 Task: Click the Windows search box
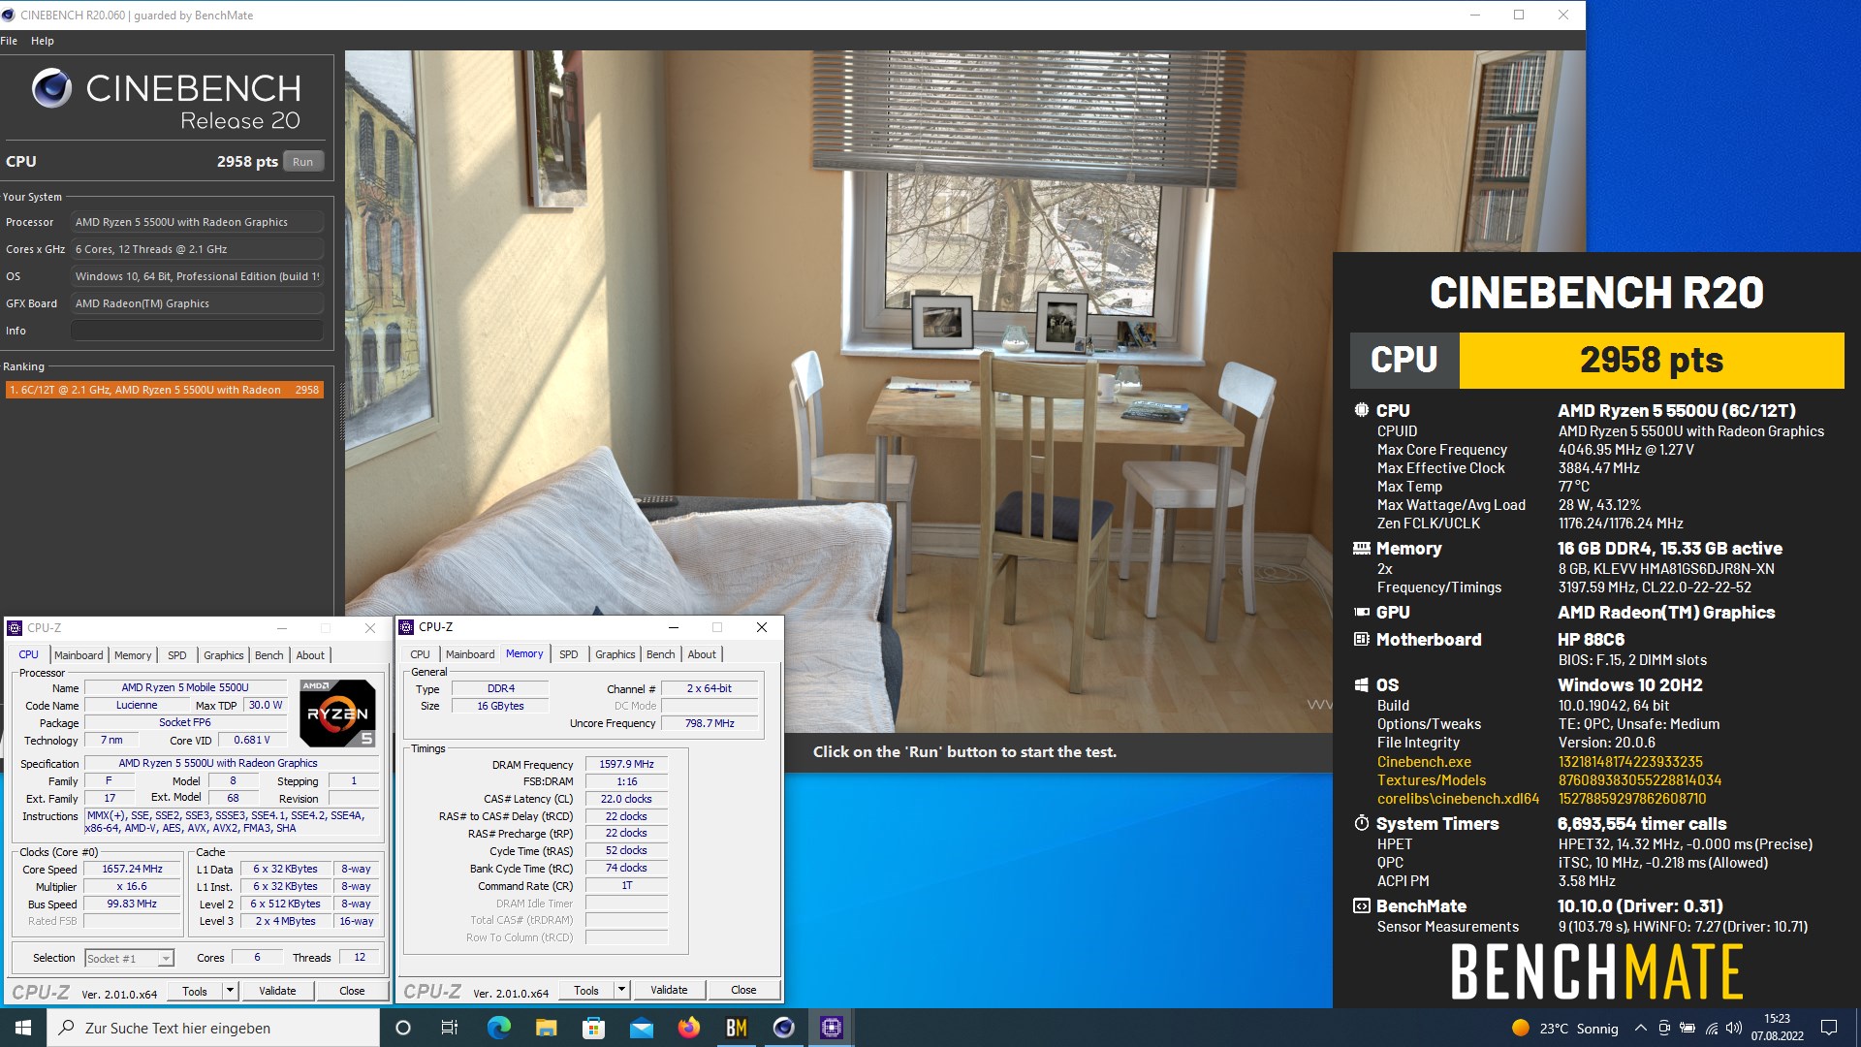213,1028
